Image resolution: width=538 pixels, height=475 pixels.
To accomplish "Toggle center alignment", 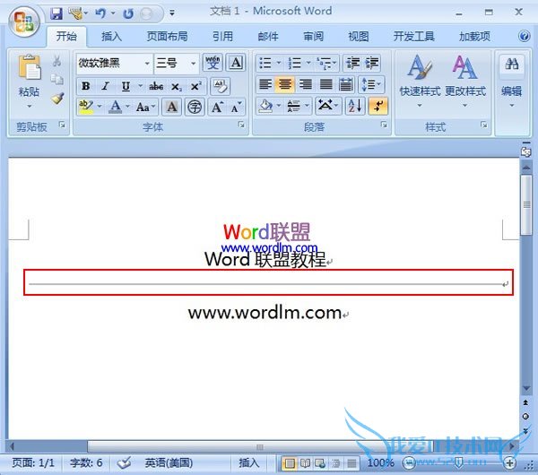I will pos(285,84).
